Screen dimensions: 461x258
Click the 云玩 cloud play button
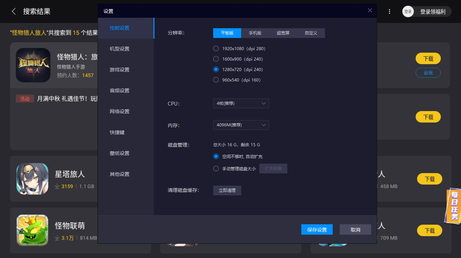(x=428, y=73)
